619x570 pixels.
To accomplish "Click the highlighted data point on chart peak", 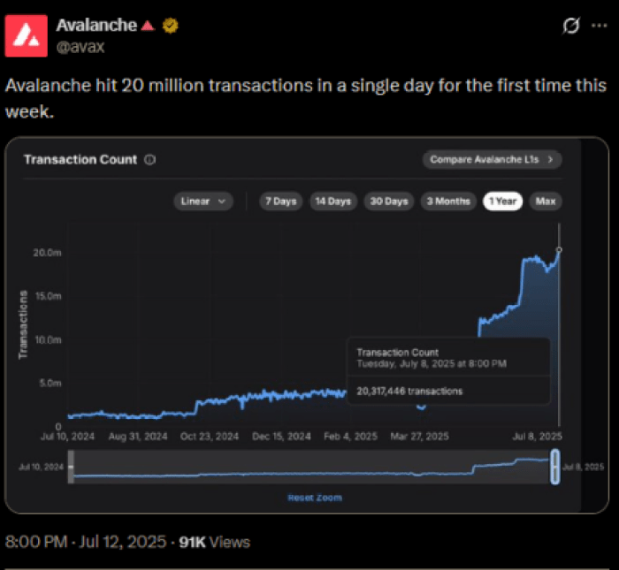I will click(x=559, y=250).
